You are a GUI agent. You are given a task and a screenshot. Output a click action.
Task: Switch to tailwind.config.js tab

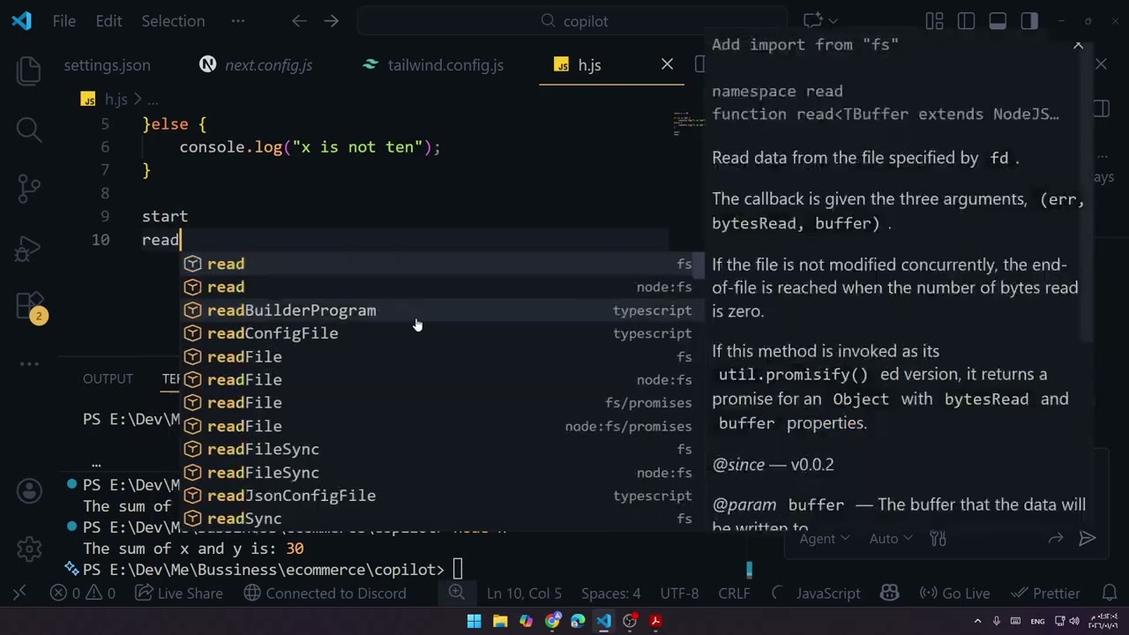click(x=445, y=65)
